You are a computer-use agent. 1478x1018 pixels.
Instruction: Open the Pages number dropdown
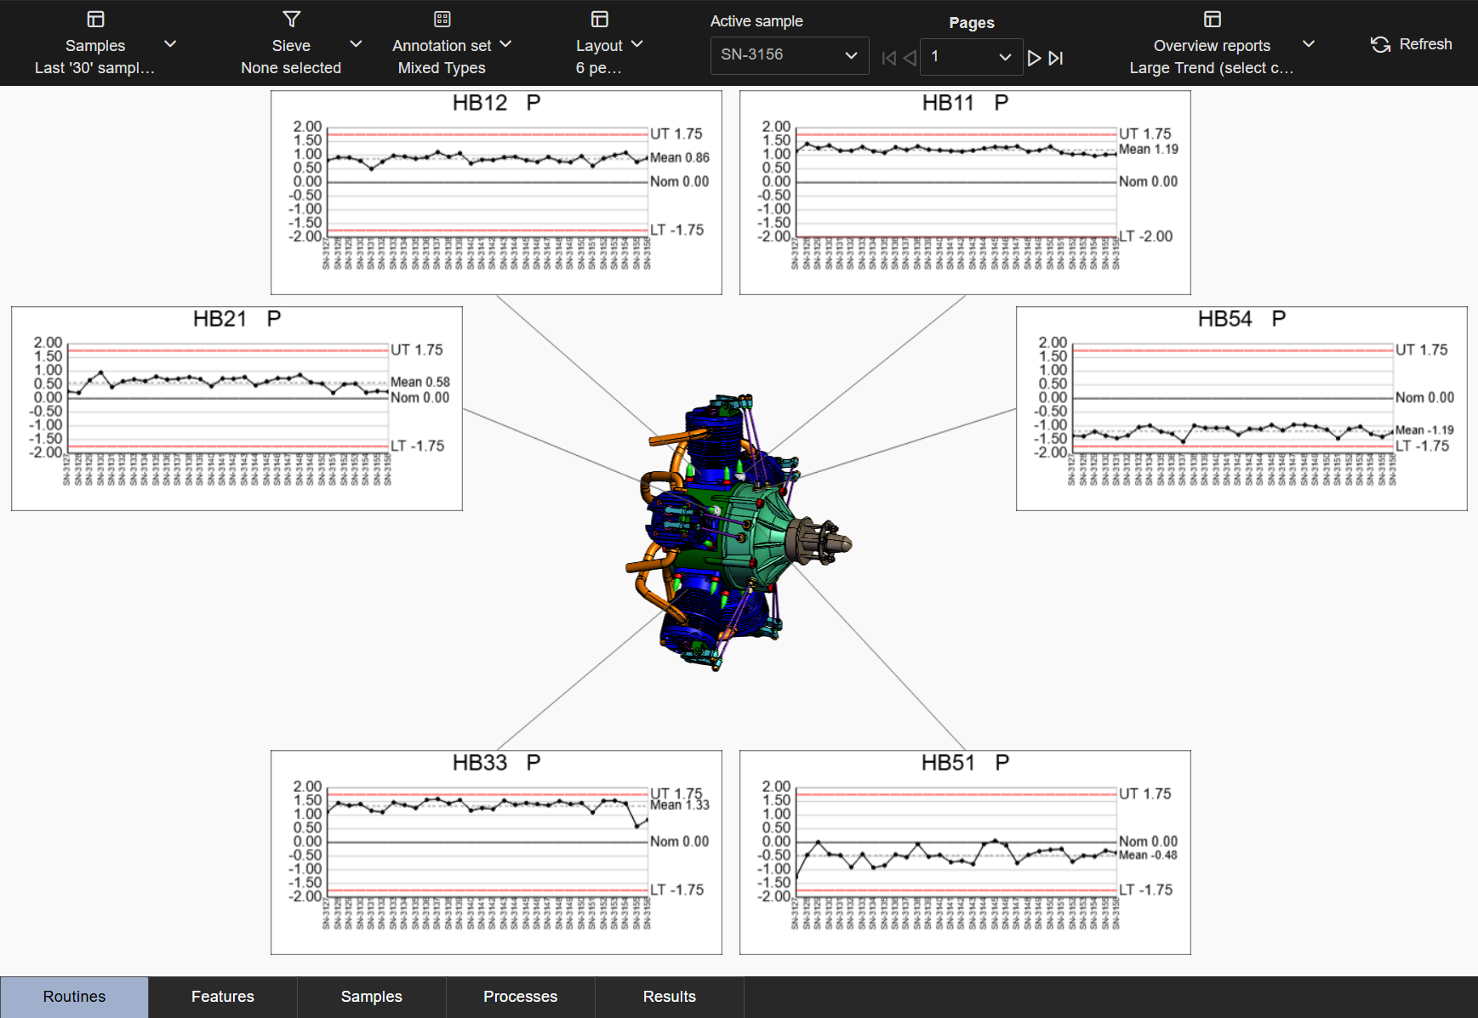point(971,57)
